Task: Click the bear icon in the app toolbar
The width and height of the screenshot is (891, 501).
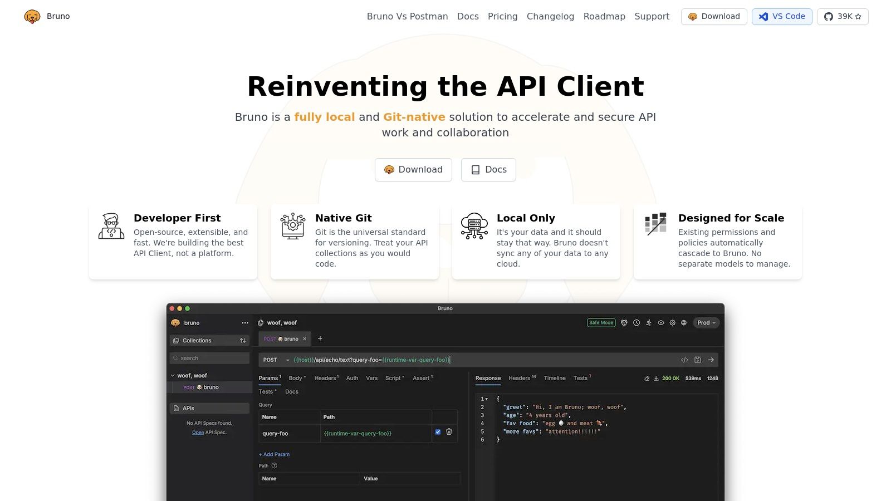Action: pyautogui.click(x=624, y=323)
